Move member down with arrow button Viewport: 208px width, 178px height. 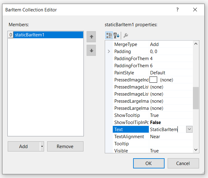[x=91, y=50]
